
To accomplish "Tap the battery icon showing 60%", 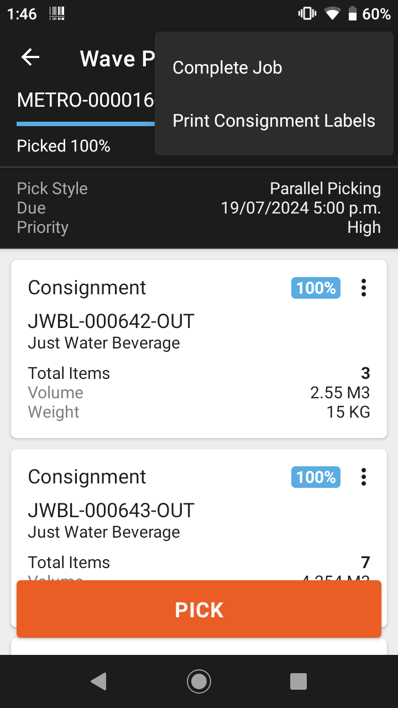I will point(352,14).
